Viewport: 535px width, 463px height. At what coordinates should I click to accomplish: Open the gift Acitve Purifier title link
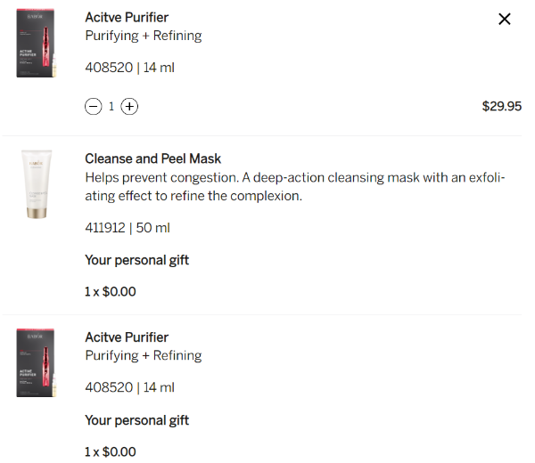[x=127, y=337]
